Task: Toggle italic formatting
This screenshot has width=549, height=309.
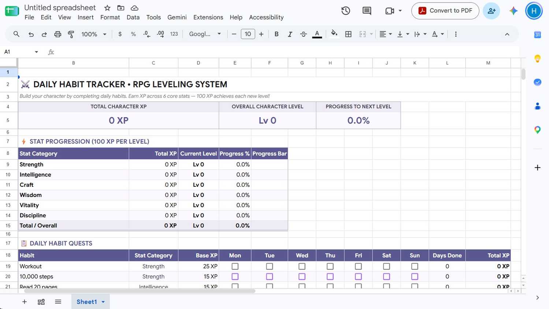Action: (x=290, y=34)
